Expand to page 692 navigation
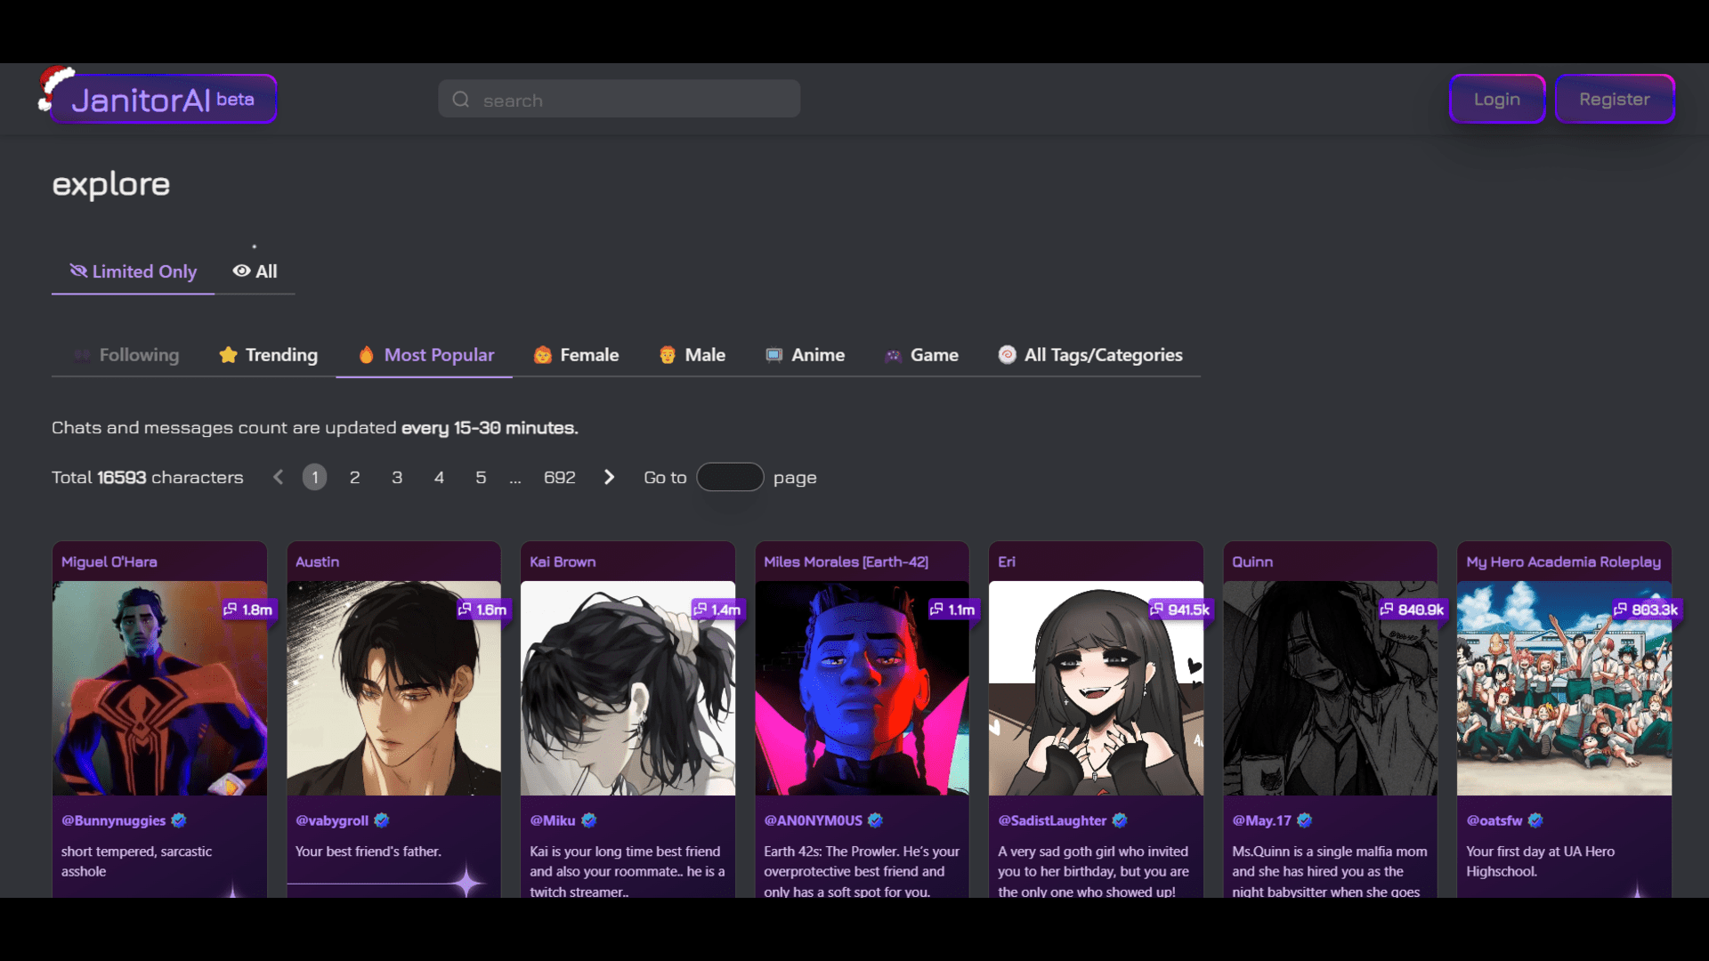 coord(559,476)
